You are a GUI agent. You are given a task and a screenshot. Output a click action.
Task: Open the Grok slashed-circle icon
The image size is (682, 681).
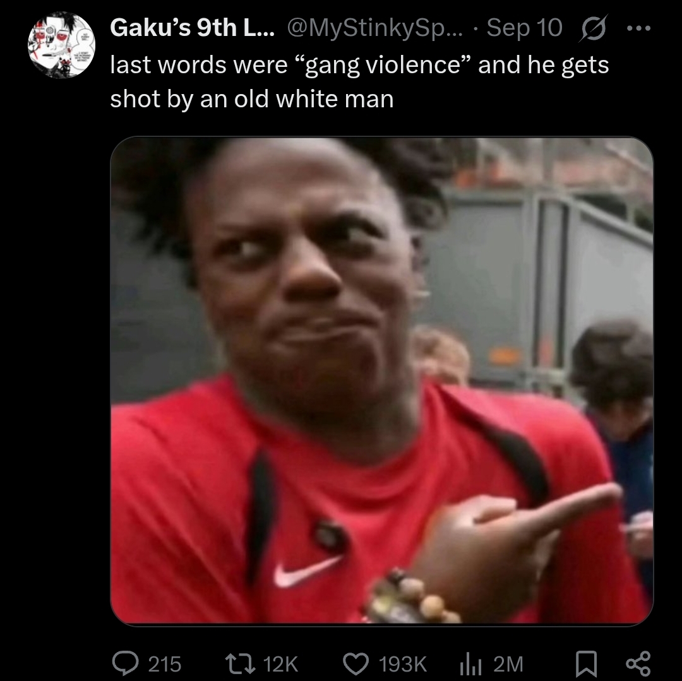592,28
